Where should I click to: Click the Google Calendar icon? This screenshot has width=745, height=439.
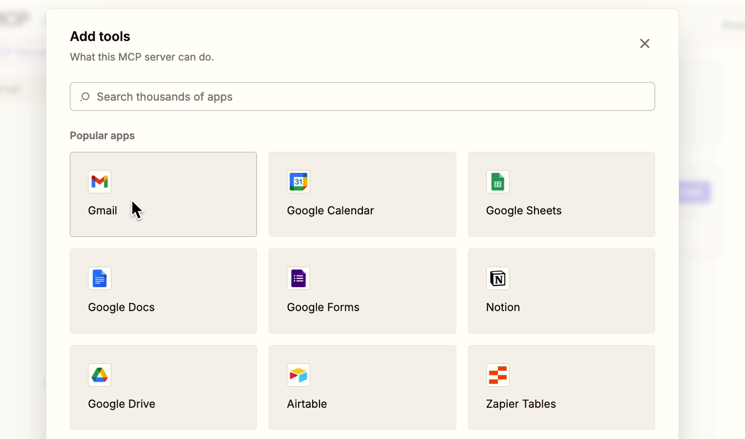[298, 182]
